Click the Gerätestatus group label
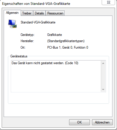 click(19, 56)
